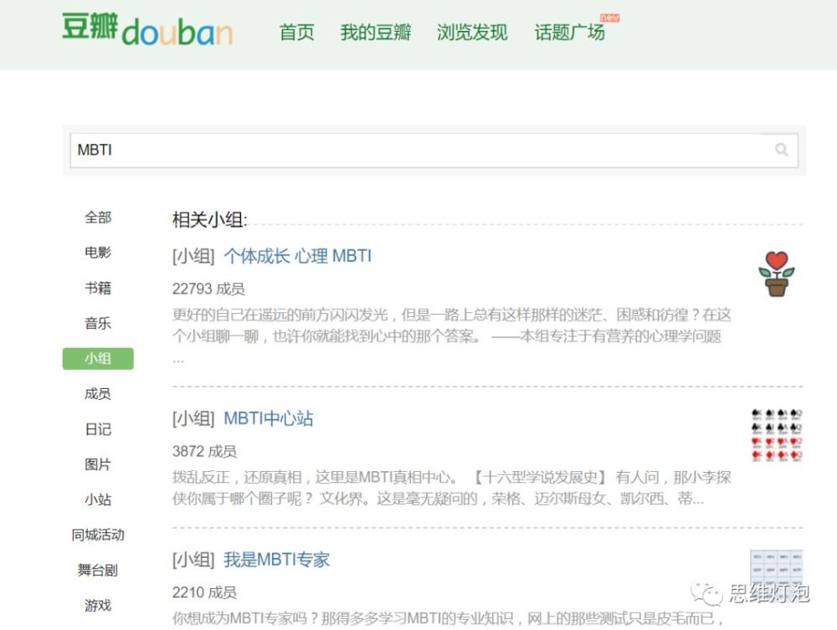Click the MBTI中心站 playing-card thumbnail

pyautogui.click(x=777, y=435)
